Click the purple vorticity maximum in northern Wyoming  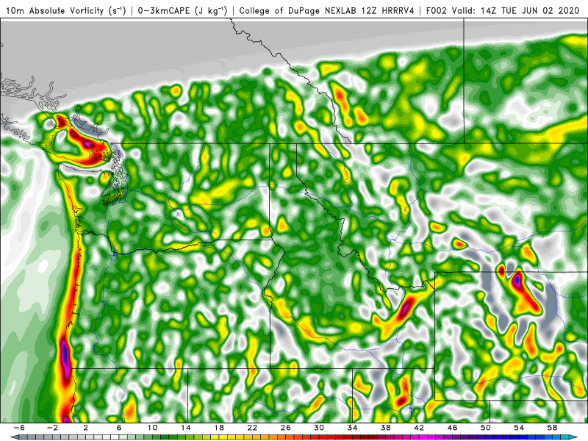[x=517, y=280]
